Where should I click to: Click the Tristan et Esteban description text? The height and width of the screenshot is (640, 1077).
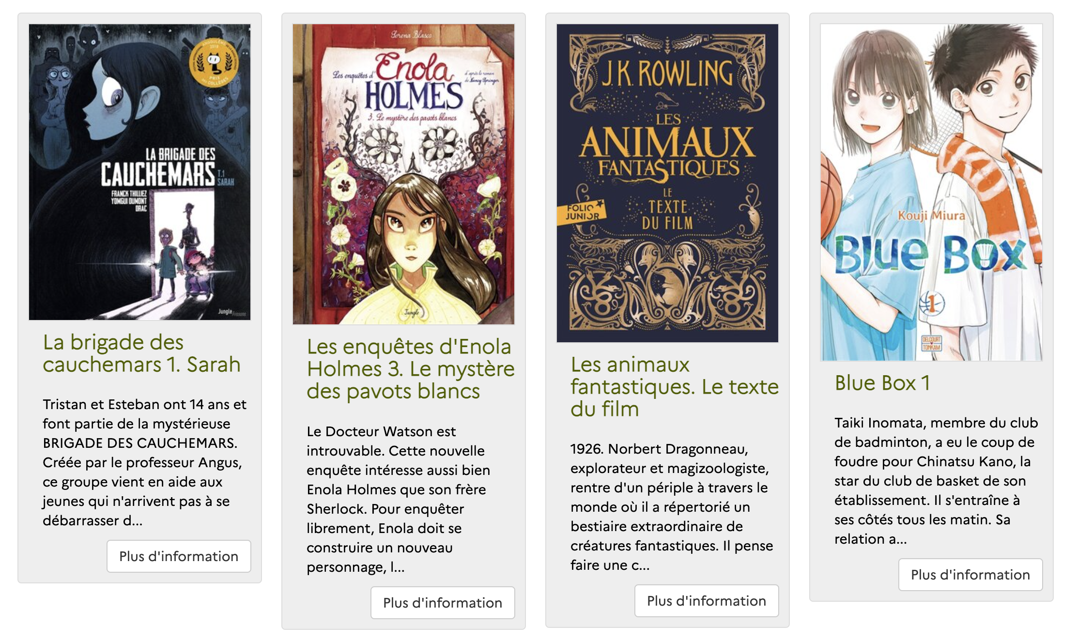[x=144, y=462]
